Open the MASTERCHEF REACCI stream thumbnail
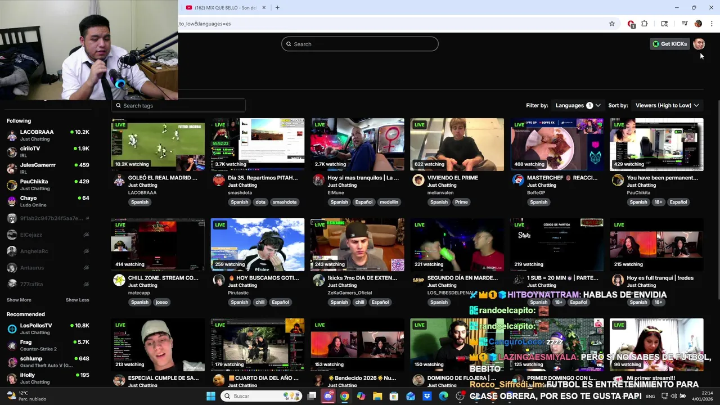The width and height of the screenshot is (720, 405). pyautogui.click(x=557, y=145)
